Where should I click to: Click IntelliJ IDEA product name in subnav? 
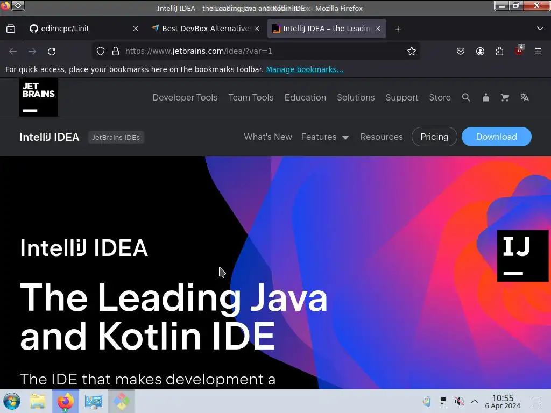[49, 137]
